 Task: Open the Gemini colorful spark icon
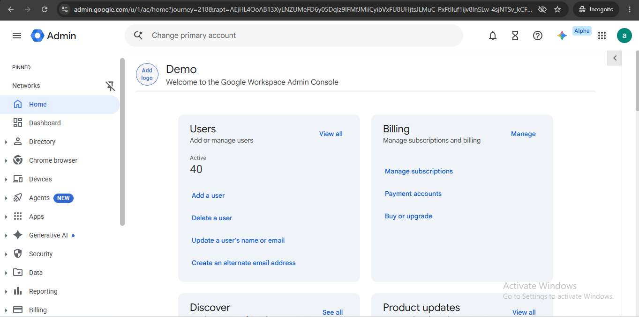[x=562, y=36]
